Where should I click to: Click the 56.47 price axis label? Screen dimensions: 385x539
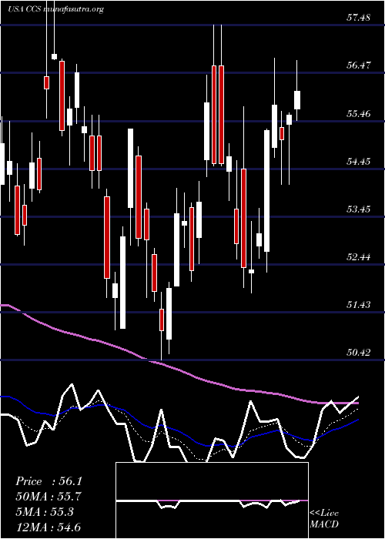358,65
